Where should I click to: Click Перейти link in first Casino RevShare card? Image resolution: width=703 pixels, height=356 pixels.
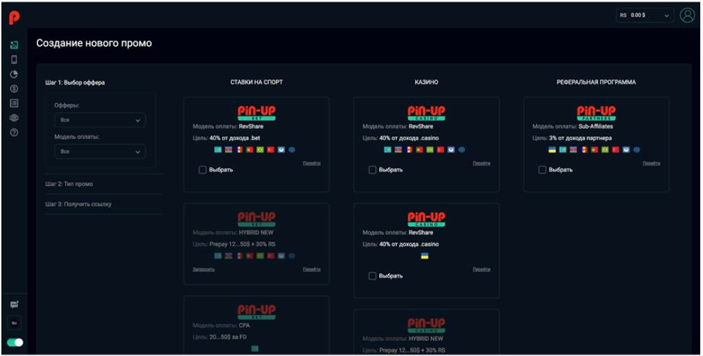click(x=482, y=164)
